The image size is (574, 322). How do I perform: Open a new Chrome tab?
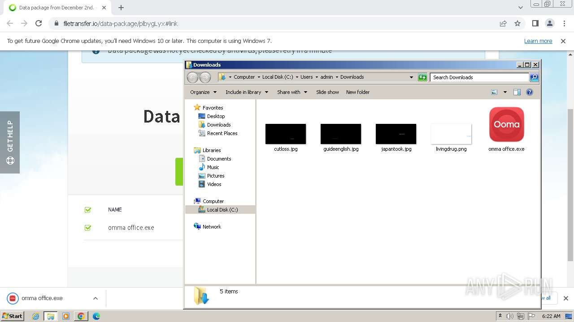[x=121, y=8]
